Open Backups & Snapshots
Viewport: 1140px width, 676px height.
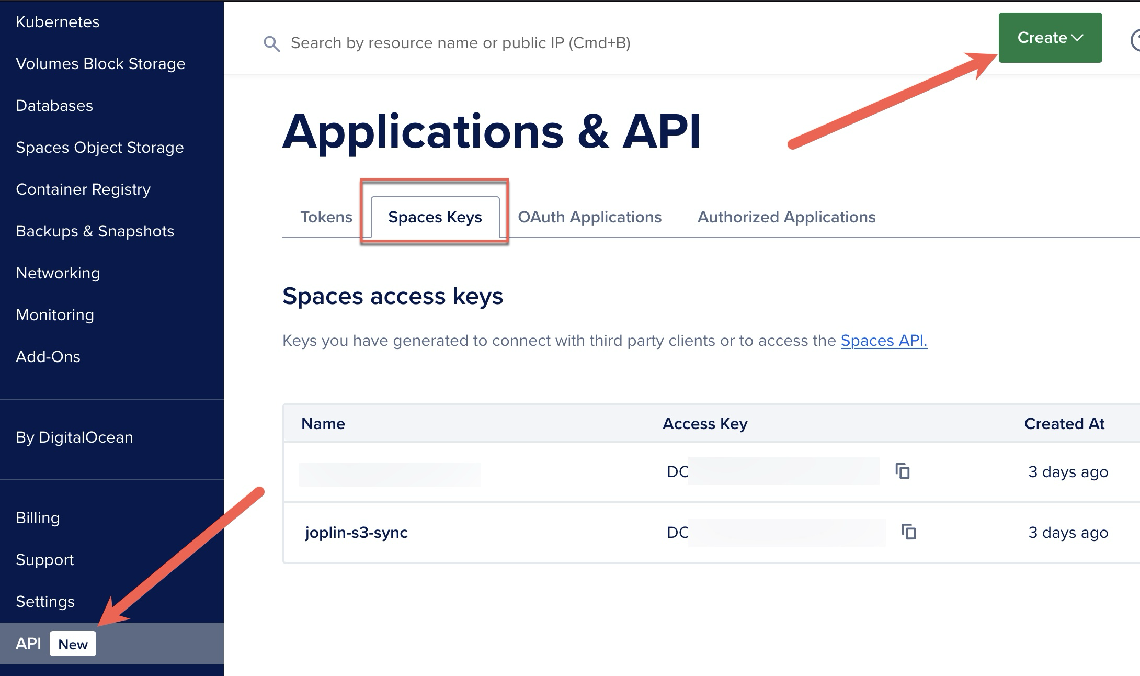coord(95,231)
